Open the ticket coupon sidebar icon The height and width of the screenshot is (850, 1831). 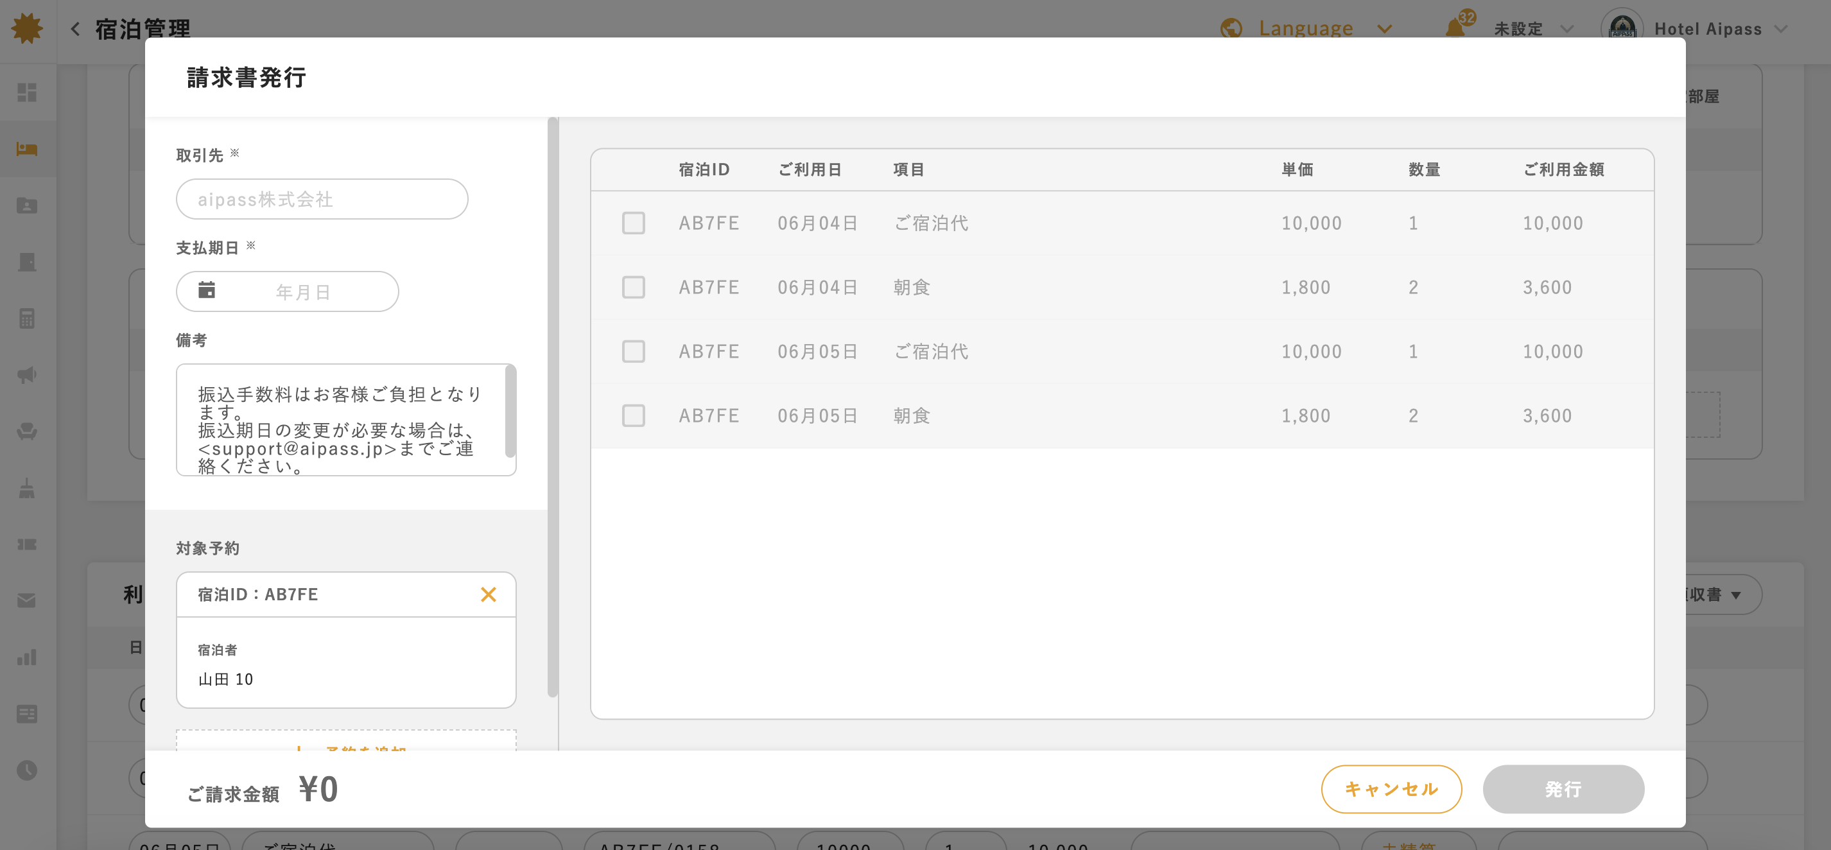pyautogui.click(x=27, y=544)
